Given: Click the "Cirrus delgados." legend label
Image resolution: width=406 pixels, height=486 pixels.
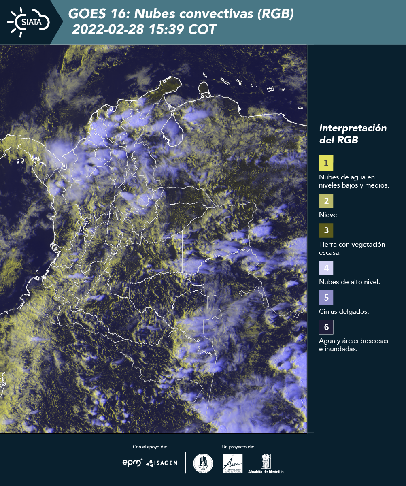Looking at the screenshot, I should click(344, 312).
